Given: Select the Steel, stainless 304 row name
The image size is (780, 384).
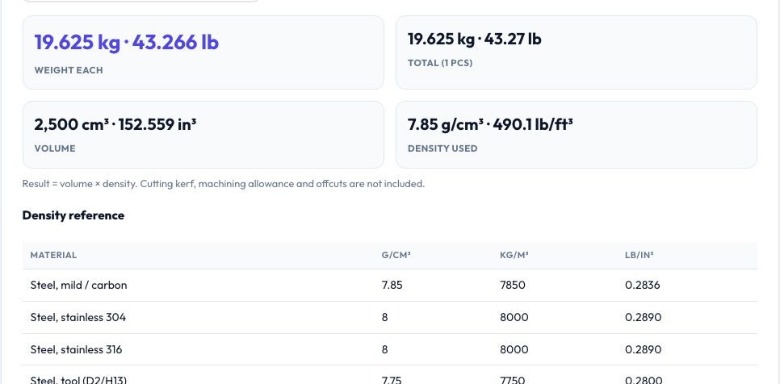Looking at the screenshot, I should 78,317.
